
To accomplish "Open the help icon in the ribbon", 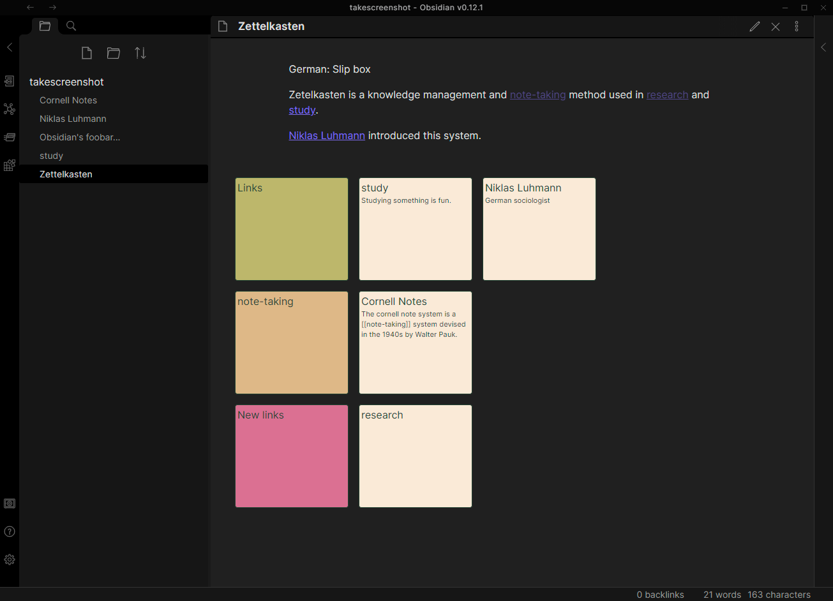I will pyautogui.click(x=10, y=531).
